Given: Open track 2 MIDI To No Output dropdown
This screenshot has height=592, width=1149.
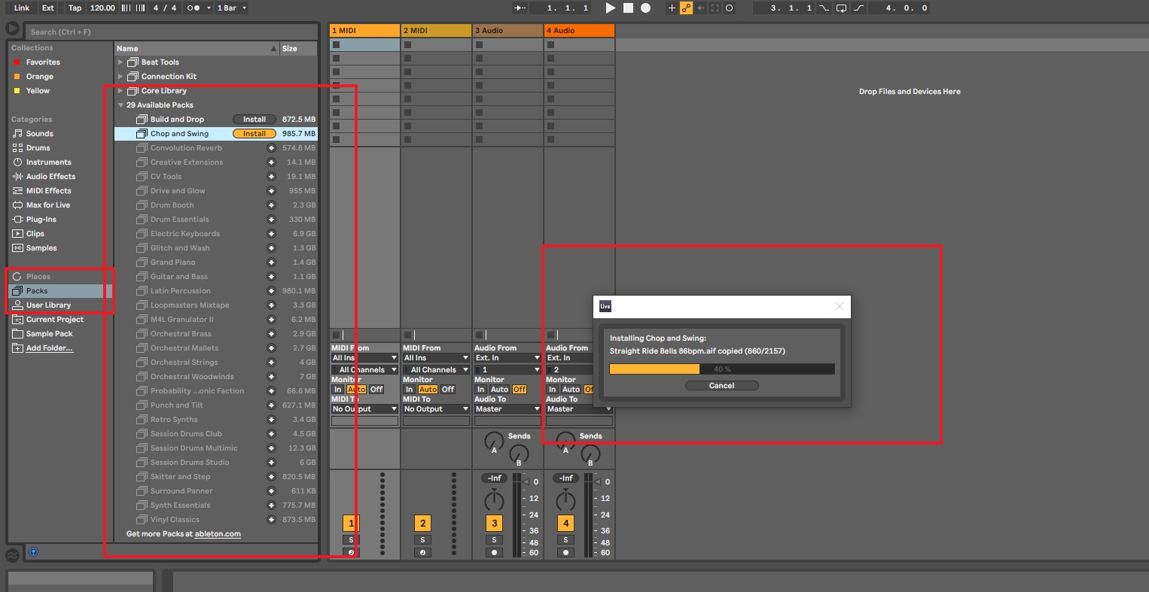Looking at the screenshot, I should (436, 409).
